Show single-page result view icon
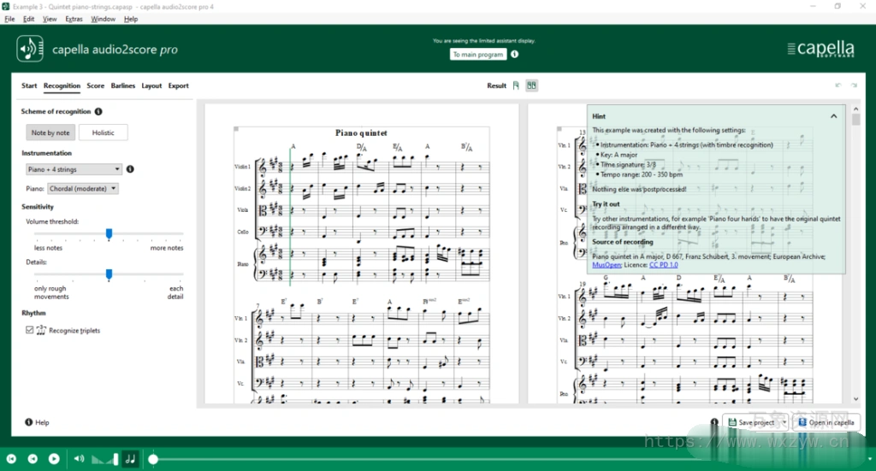The image size is (876, 471). pyautogui.click(x=516, y=85)
